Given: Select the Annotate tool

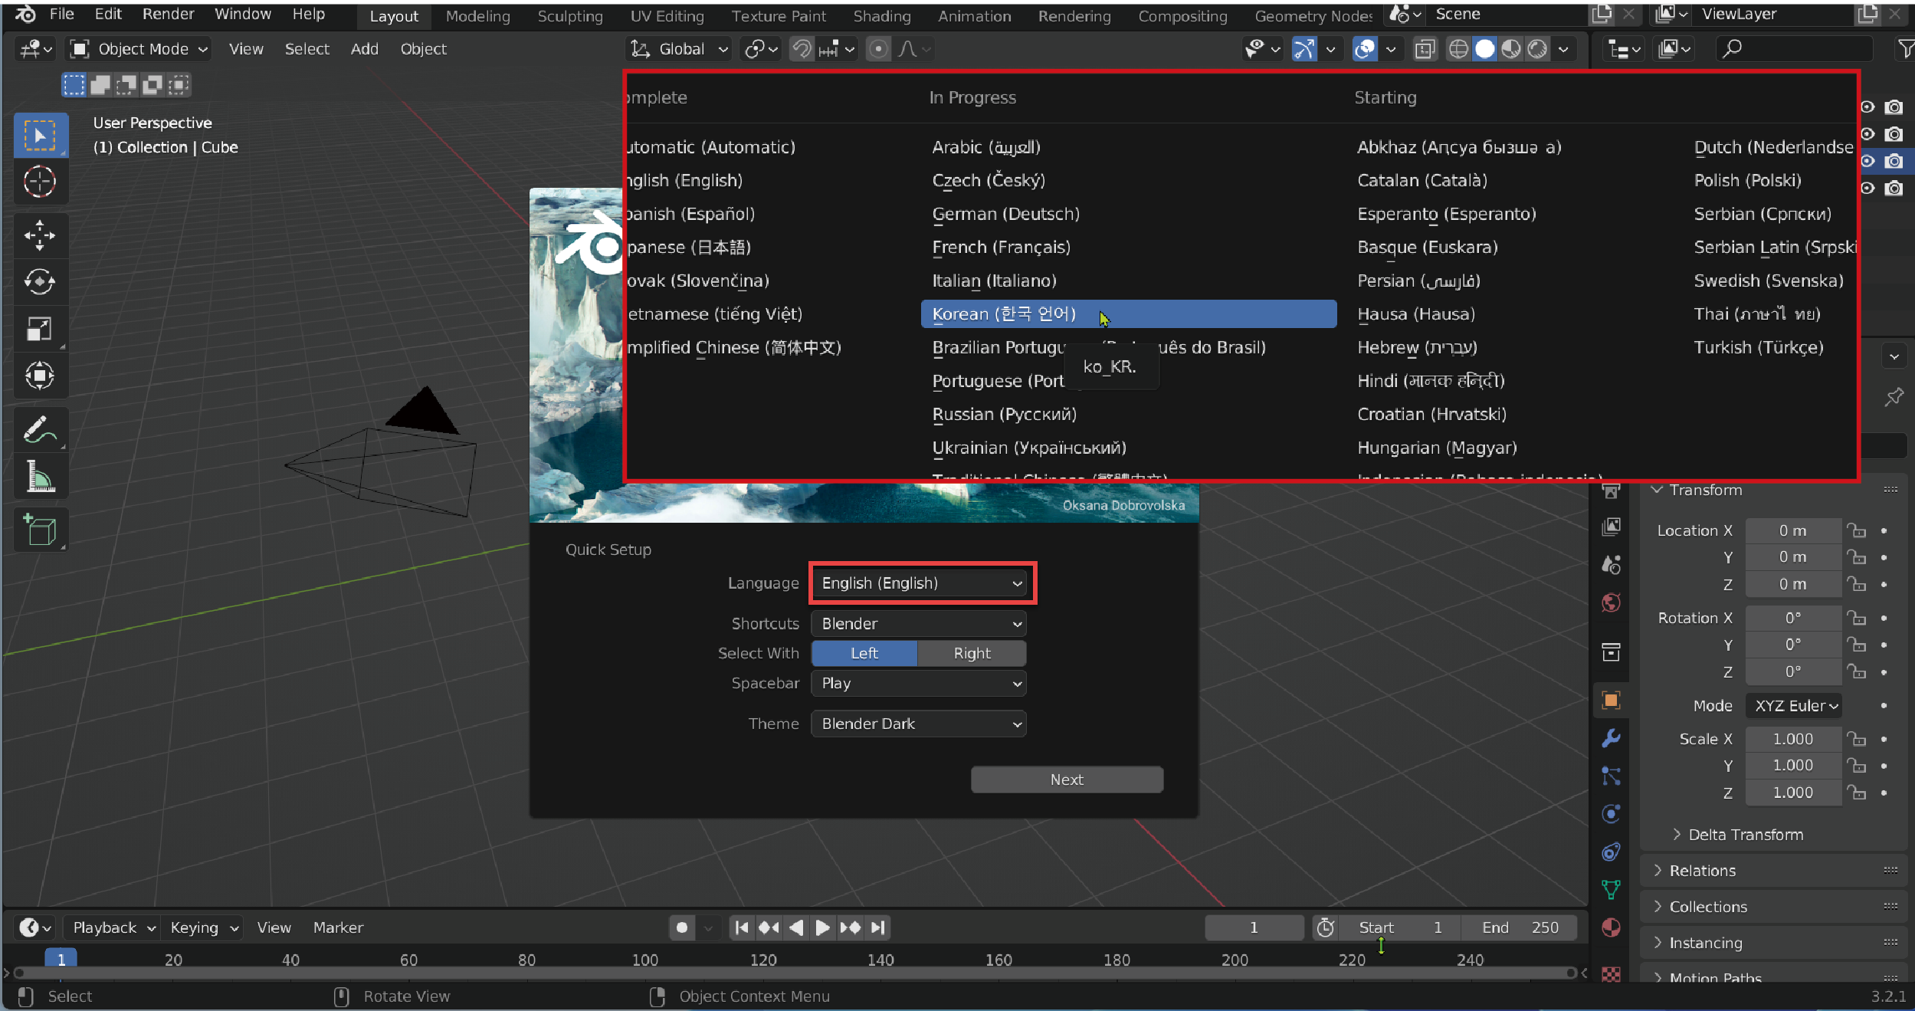Looking at the screenshot, I should click(40, 429).
